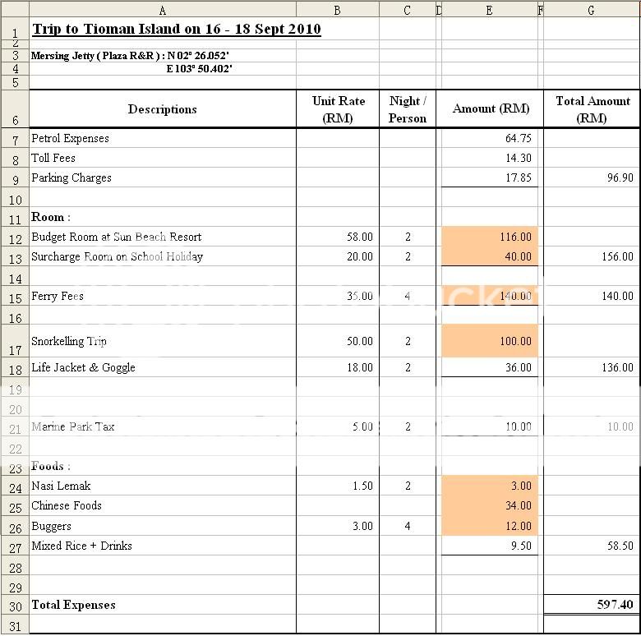
Task: Click the Foods : heading cell
Action: click(163, 466)
